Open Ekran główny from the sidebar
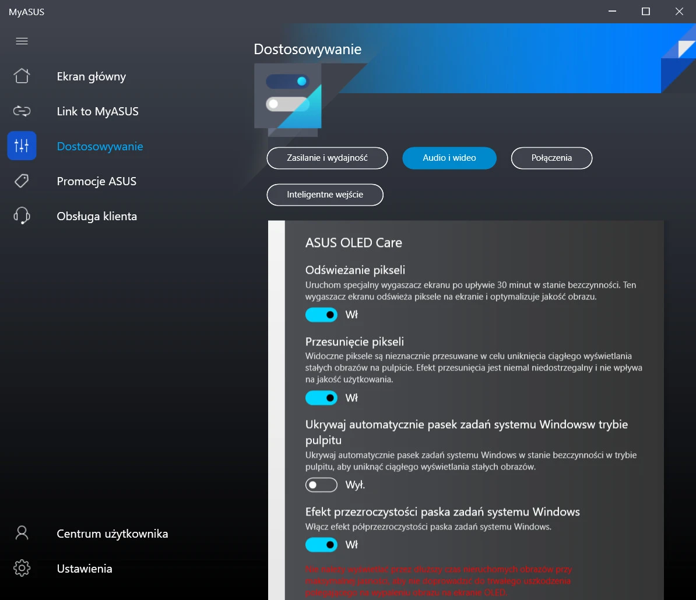The image size is (696, 600). tap(91, 76)
